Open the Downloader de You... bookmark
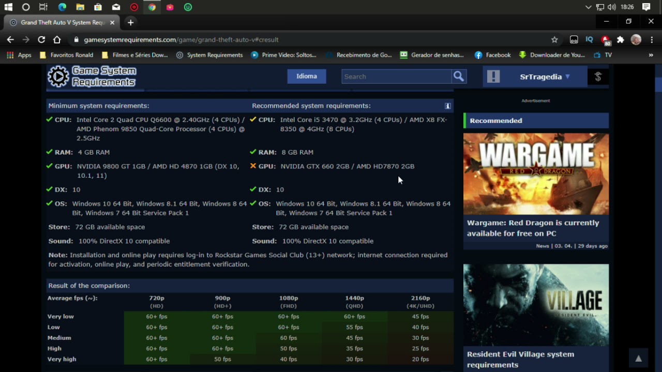662x372 pixels. pyautogui.click(x=552, y=55)
